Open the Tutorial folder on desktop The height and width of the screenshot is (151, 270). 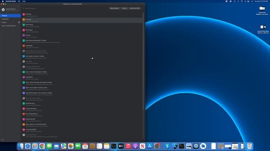click(x=262, y=10)
